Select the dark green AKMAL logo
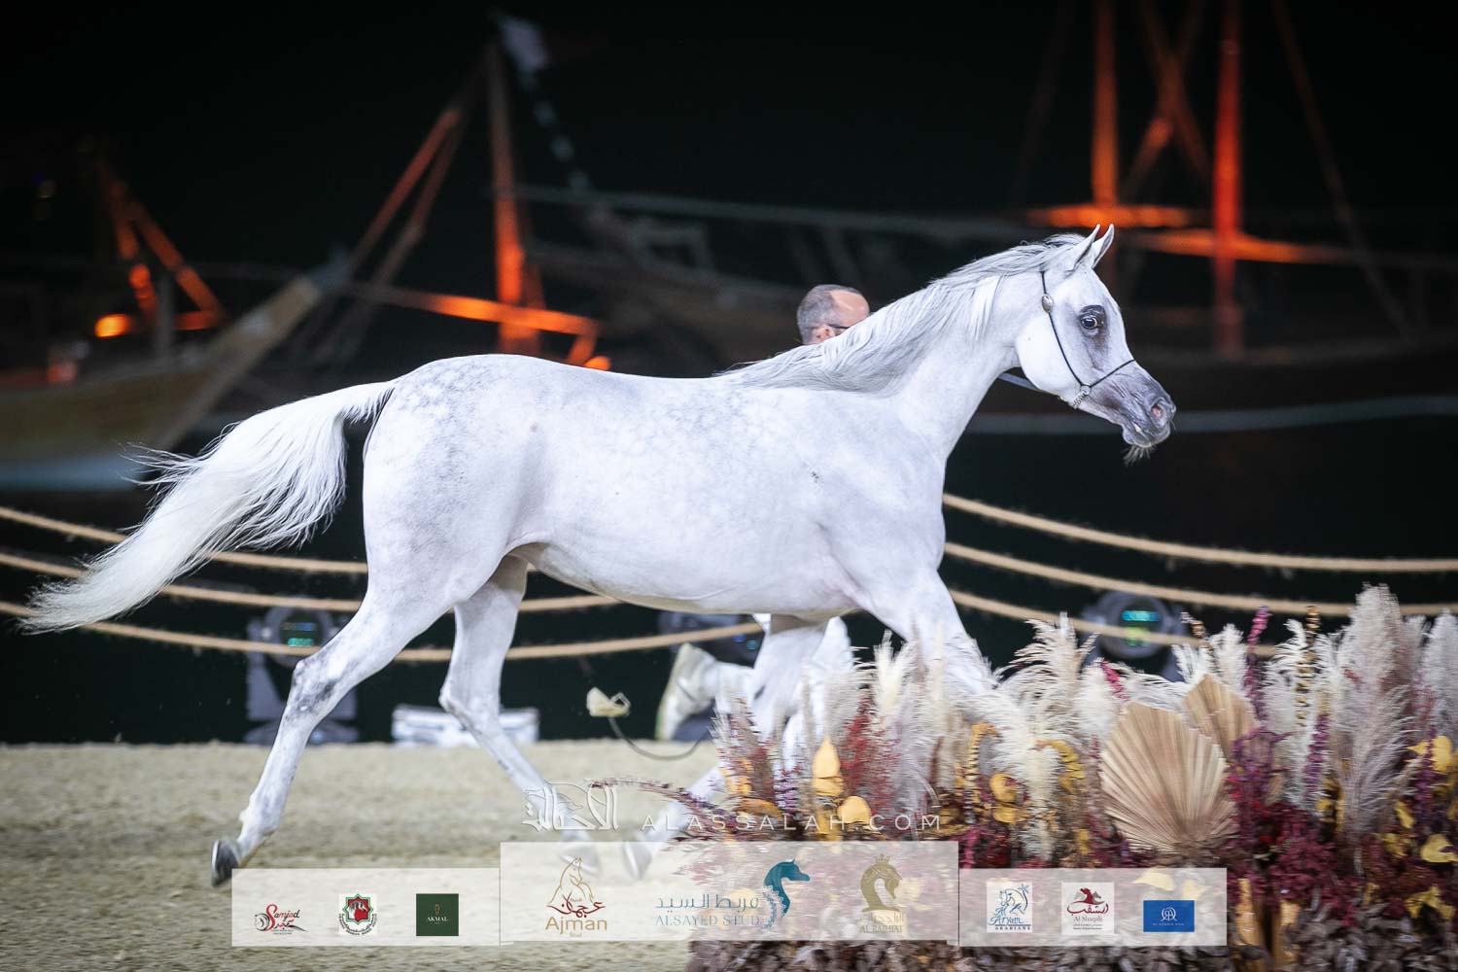Image resolution: width=1458 pixels, height=972 pixels. point(436,914)
